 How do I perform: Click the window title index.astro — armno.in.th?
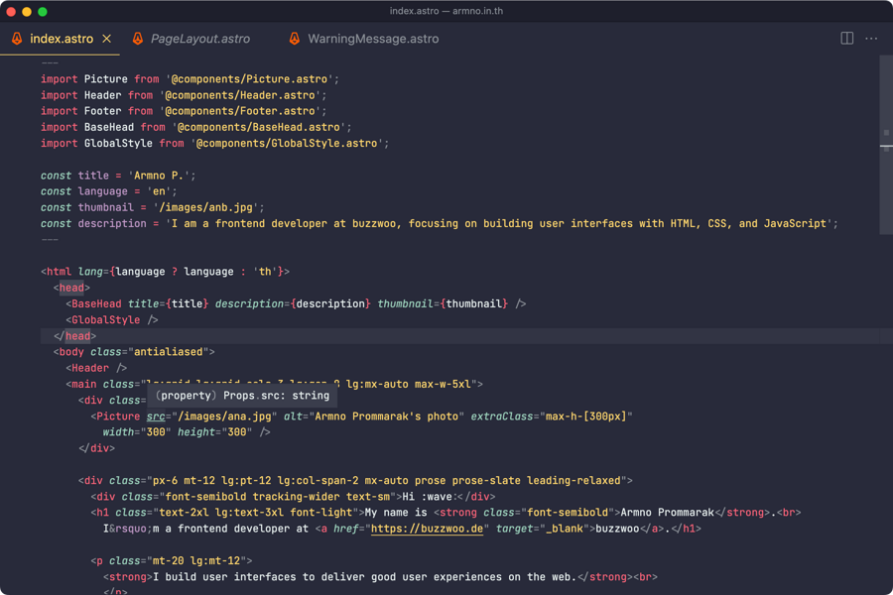446,11
